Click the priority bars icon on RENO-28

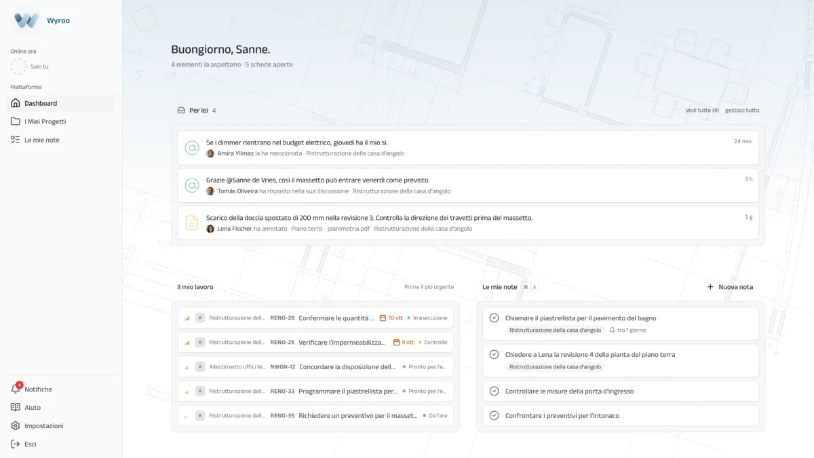point(187,318)
